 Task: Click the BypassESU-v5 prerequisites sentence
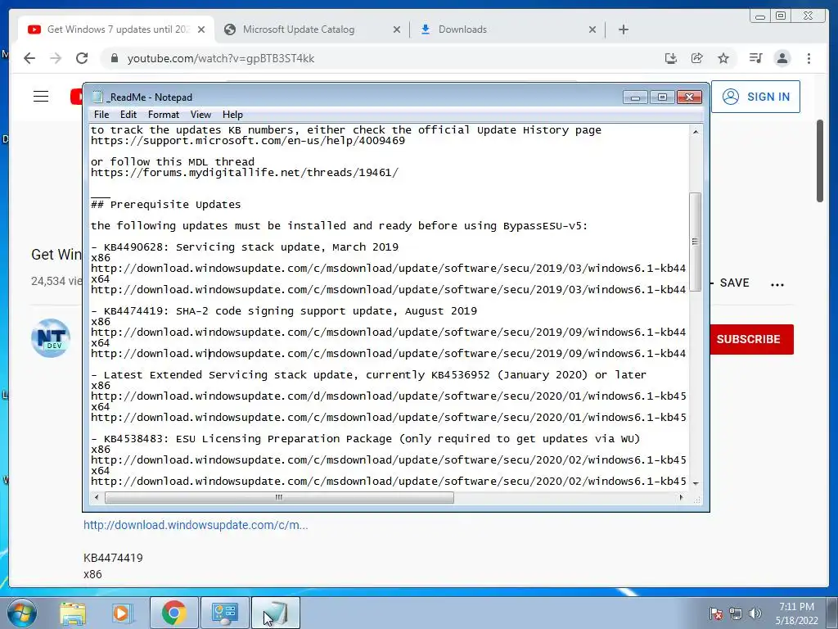point(340,226)
